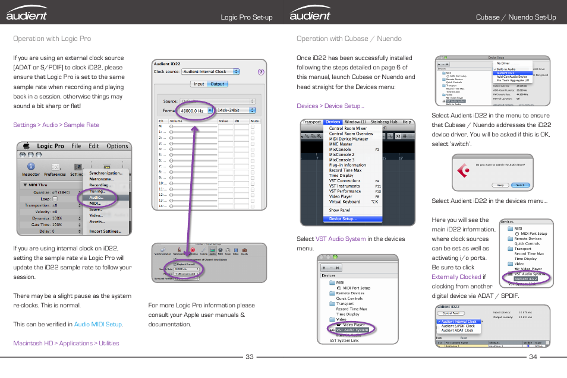This screenshot has height=378, width=567.
Task: Open the 48000.0 Hz format dropdown
Action: tap(196, 110)
